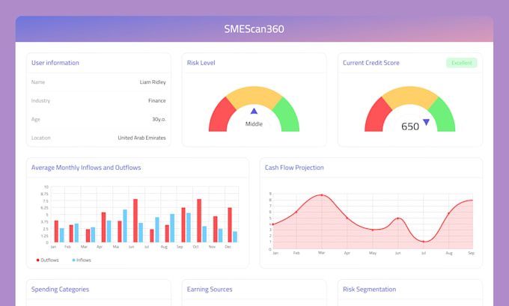Image resolution: width=509 pixels, height=306 pixels.
Task: Click the red April outflows bar
Action: tap(103, 227)
